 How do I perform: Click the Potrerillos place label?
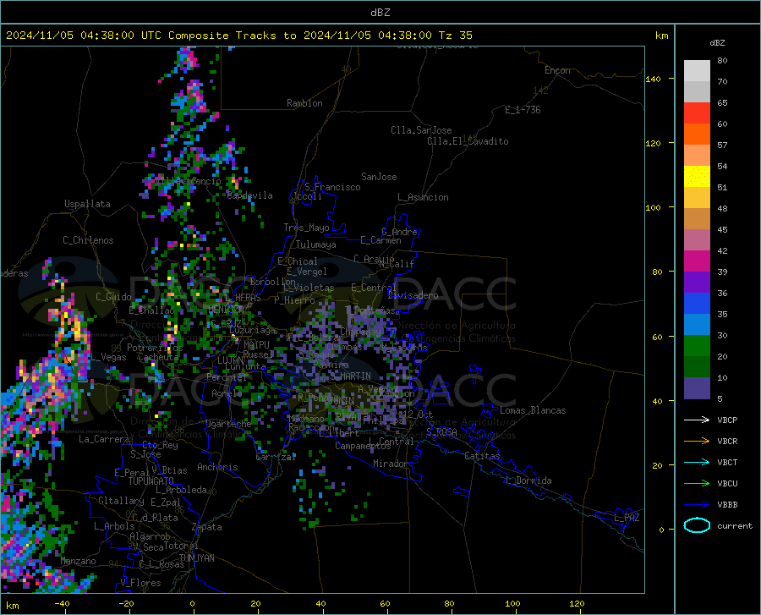(x=155, y=348)
